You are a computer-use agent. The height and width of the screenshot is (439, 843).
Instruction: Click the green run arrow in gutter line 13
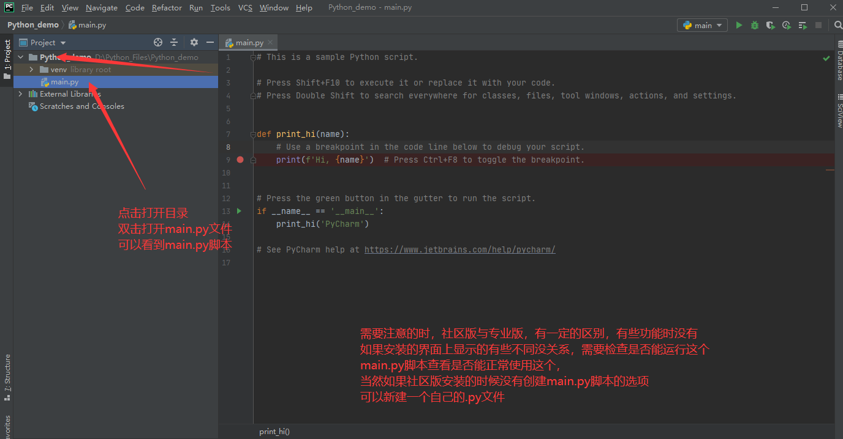[240, 211]
